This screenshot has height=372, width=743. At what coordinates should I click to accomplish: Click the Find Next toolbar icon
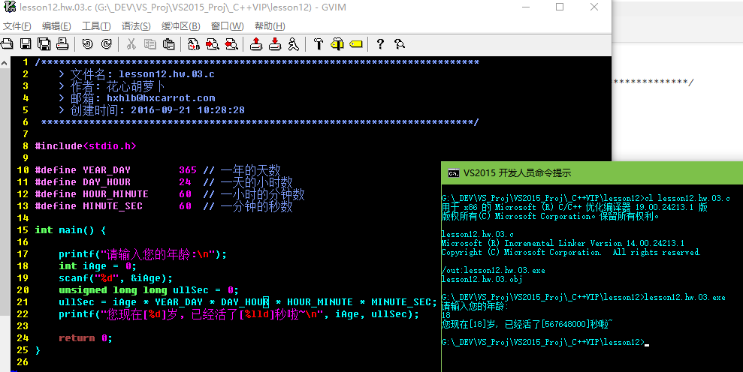pos(212,43)
